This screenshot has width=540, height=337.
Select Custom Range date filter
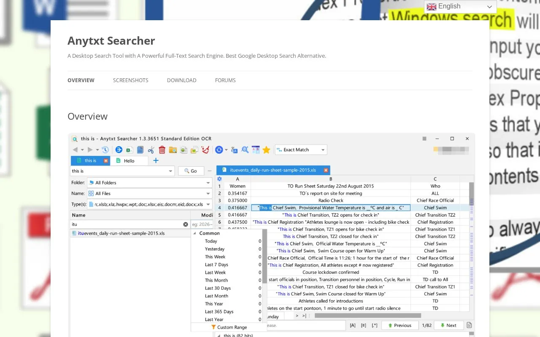(x=229, y=327)
